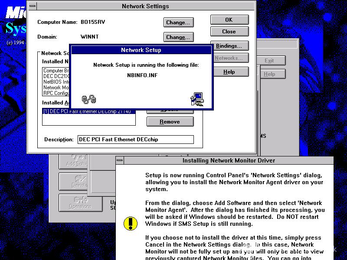Click the Remove adapter button
Screen dimensions: 347x260
tap(170, 122)
